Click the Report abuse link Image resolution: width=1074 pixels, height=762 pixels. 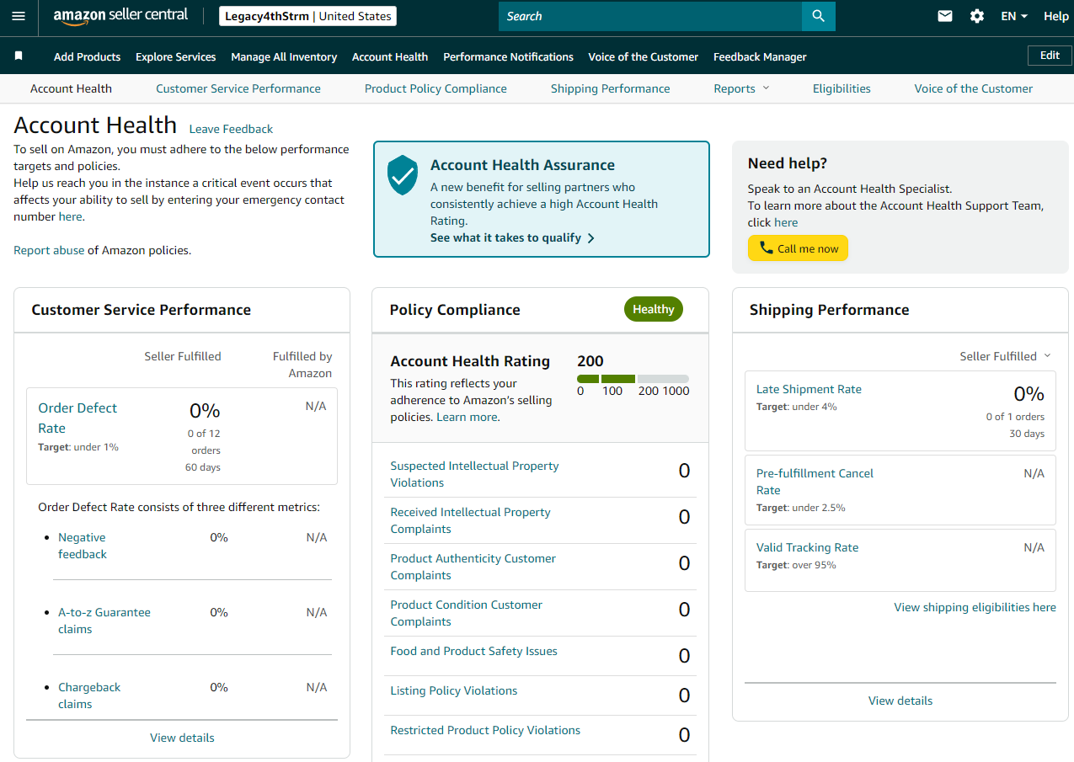[49, 250]
